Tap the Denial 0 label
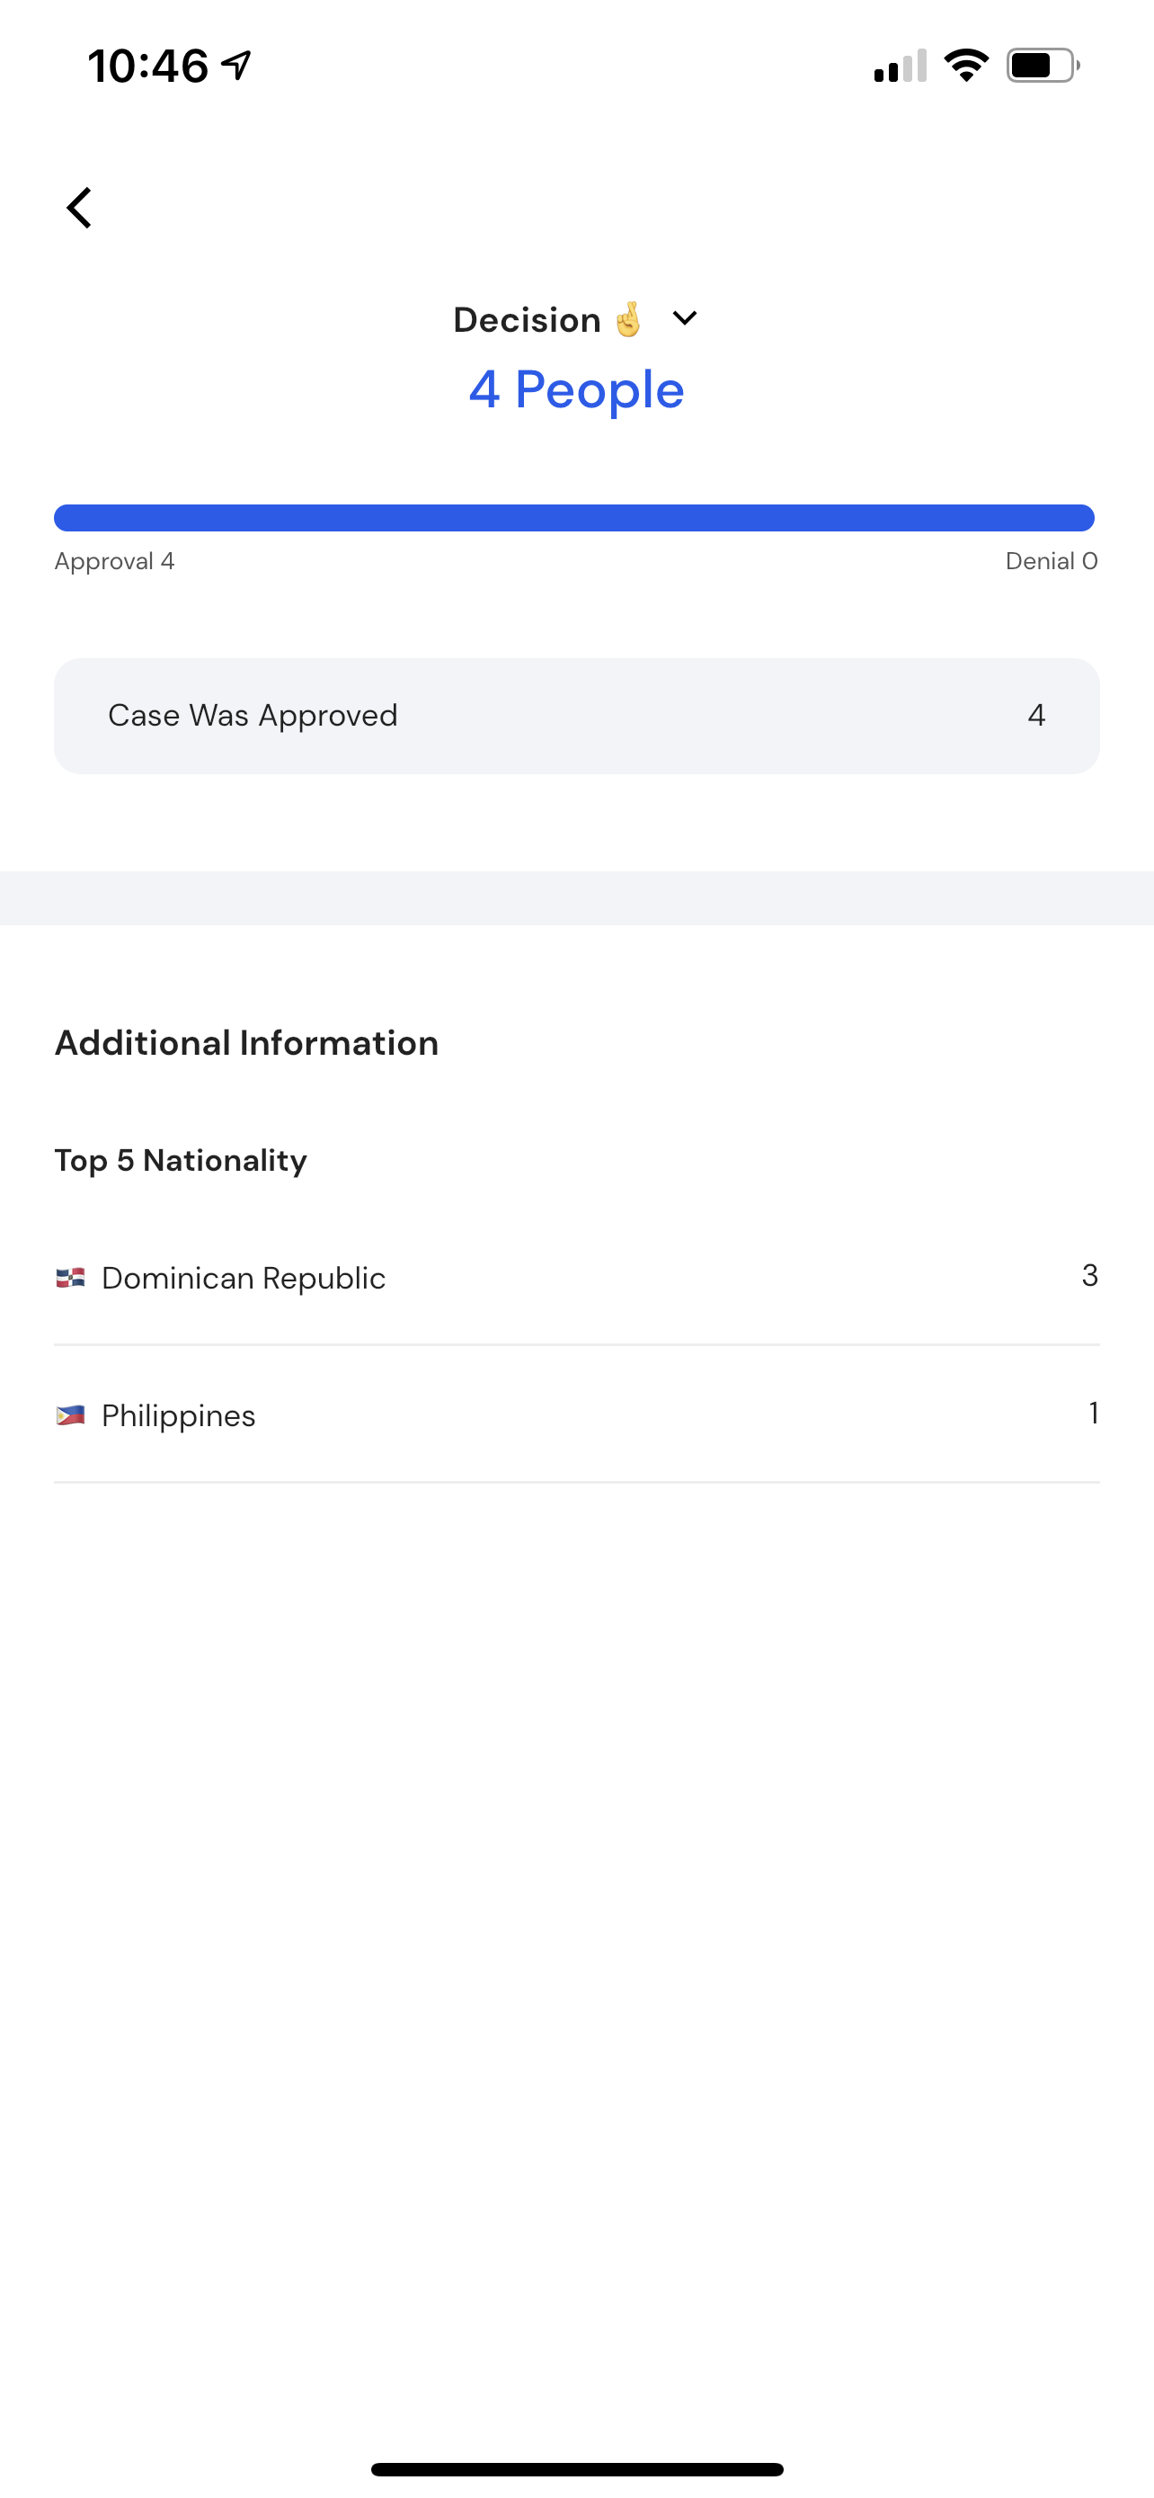1154x2498 pixels. pos(1052,560)
